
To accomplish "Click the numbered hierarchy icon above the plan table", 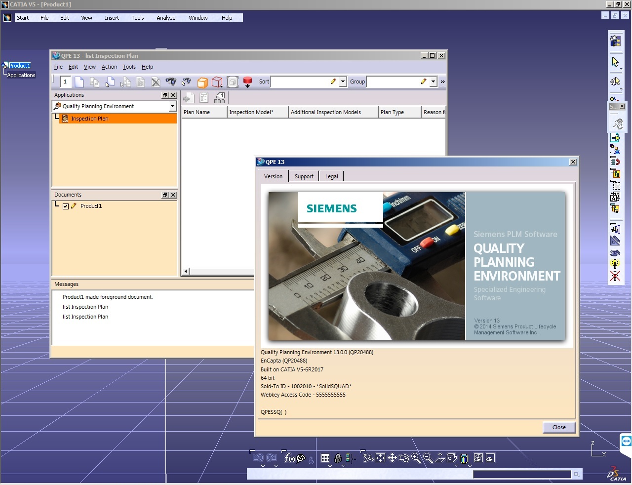I will coord(220,98).
